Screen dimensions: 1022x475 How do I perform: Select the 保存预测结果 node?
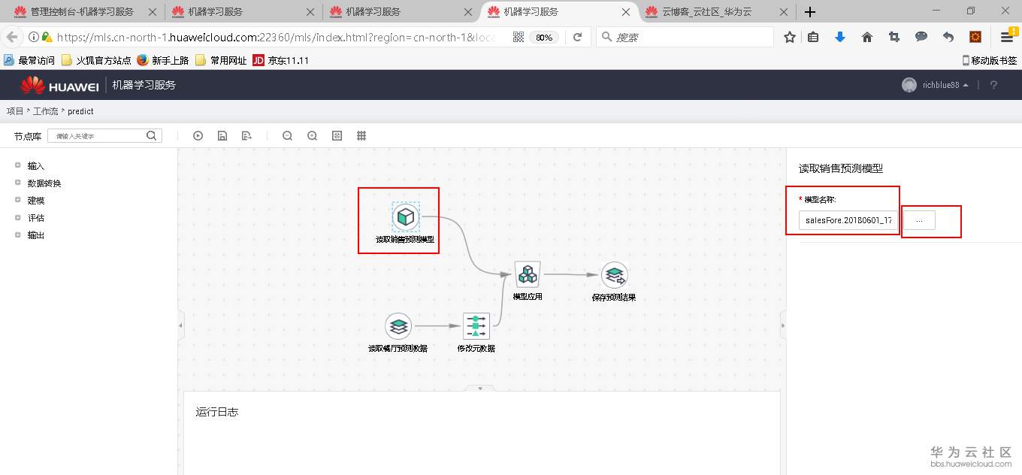pyautogui.click(x=615, y=275)
